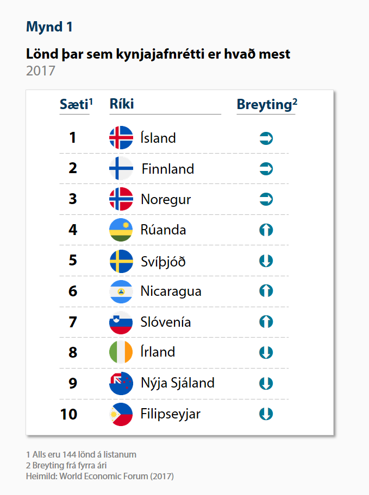Click the Nicaragua flag icon
369x495 pixels.
coord(121,291)
